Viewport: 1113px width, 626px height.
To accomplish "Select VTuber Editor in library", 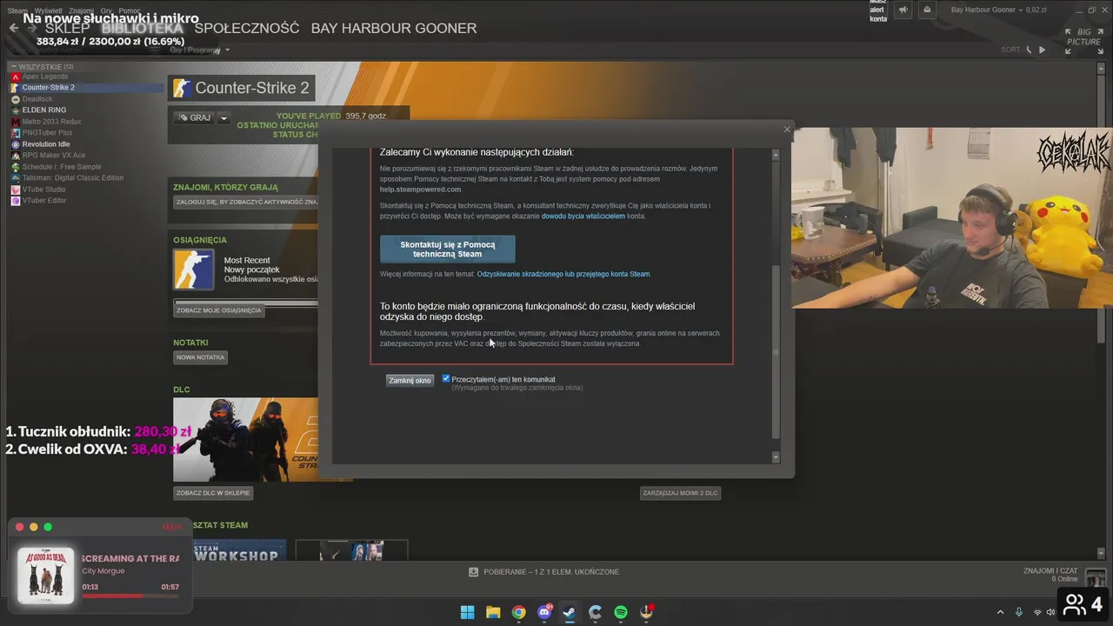I will [x=44, y=201].
